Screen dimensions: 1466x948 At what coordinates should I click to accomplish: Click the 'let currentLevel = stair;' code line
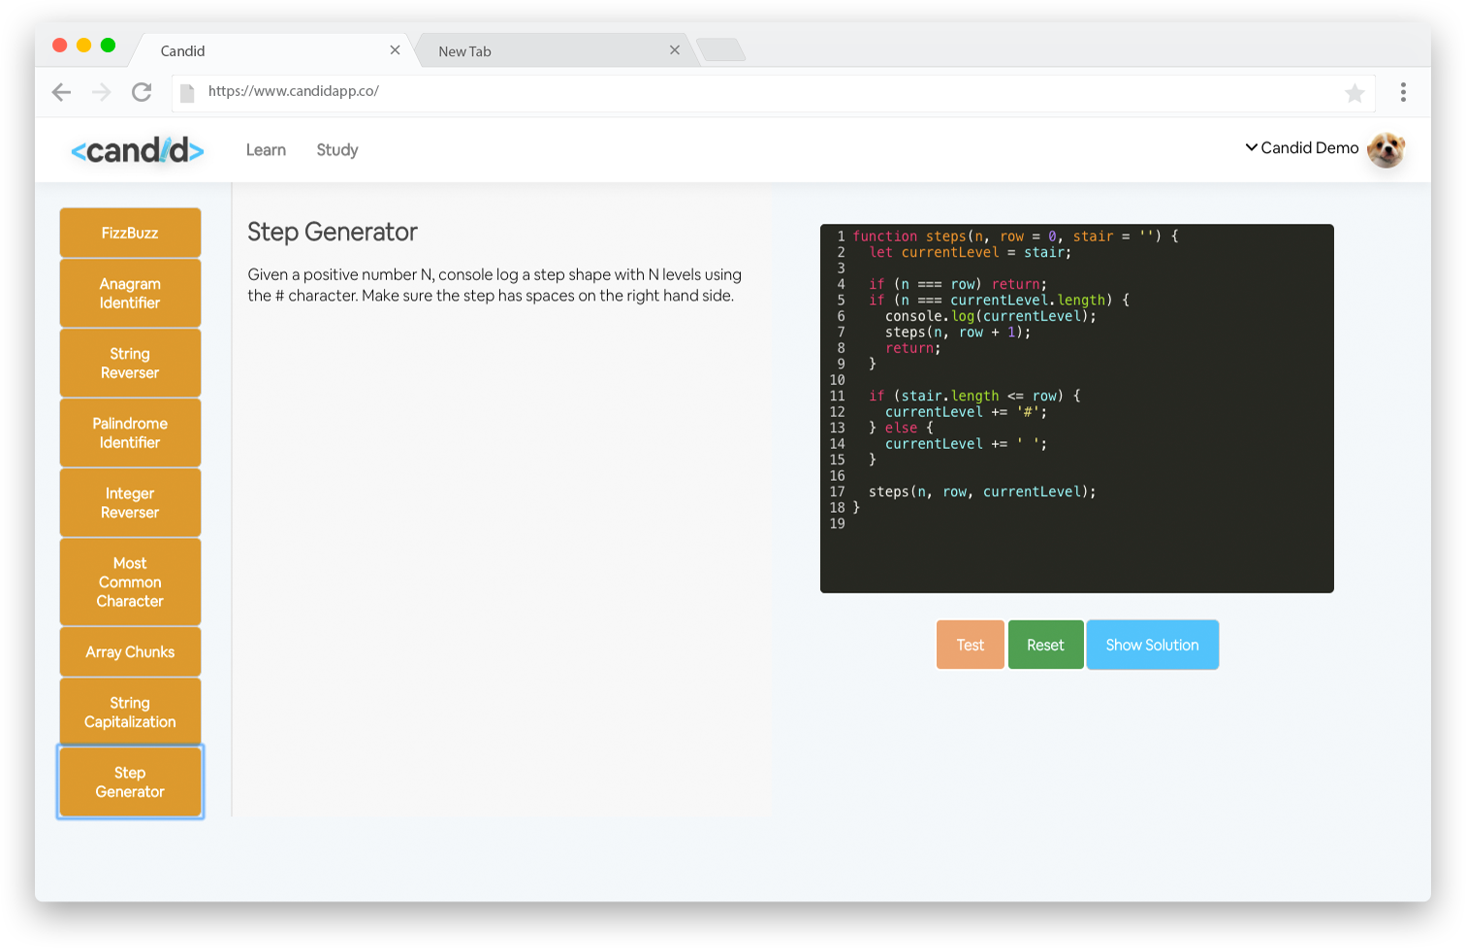[970, 252]
